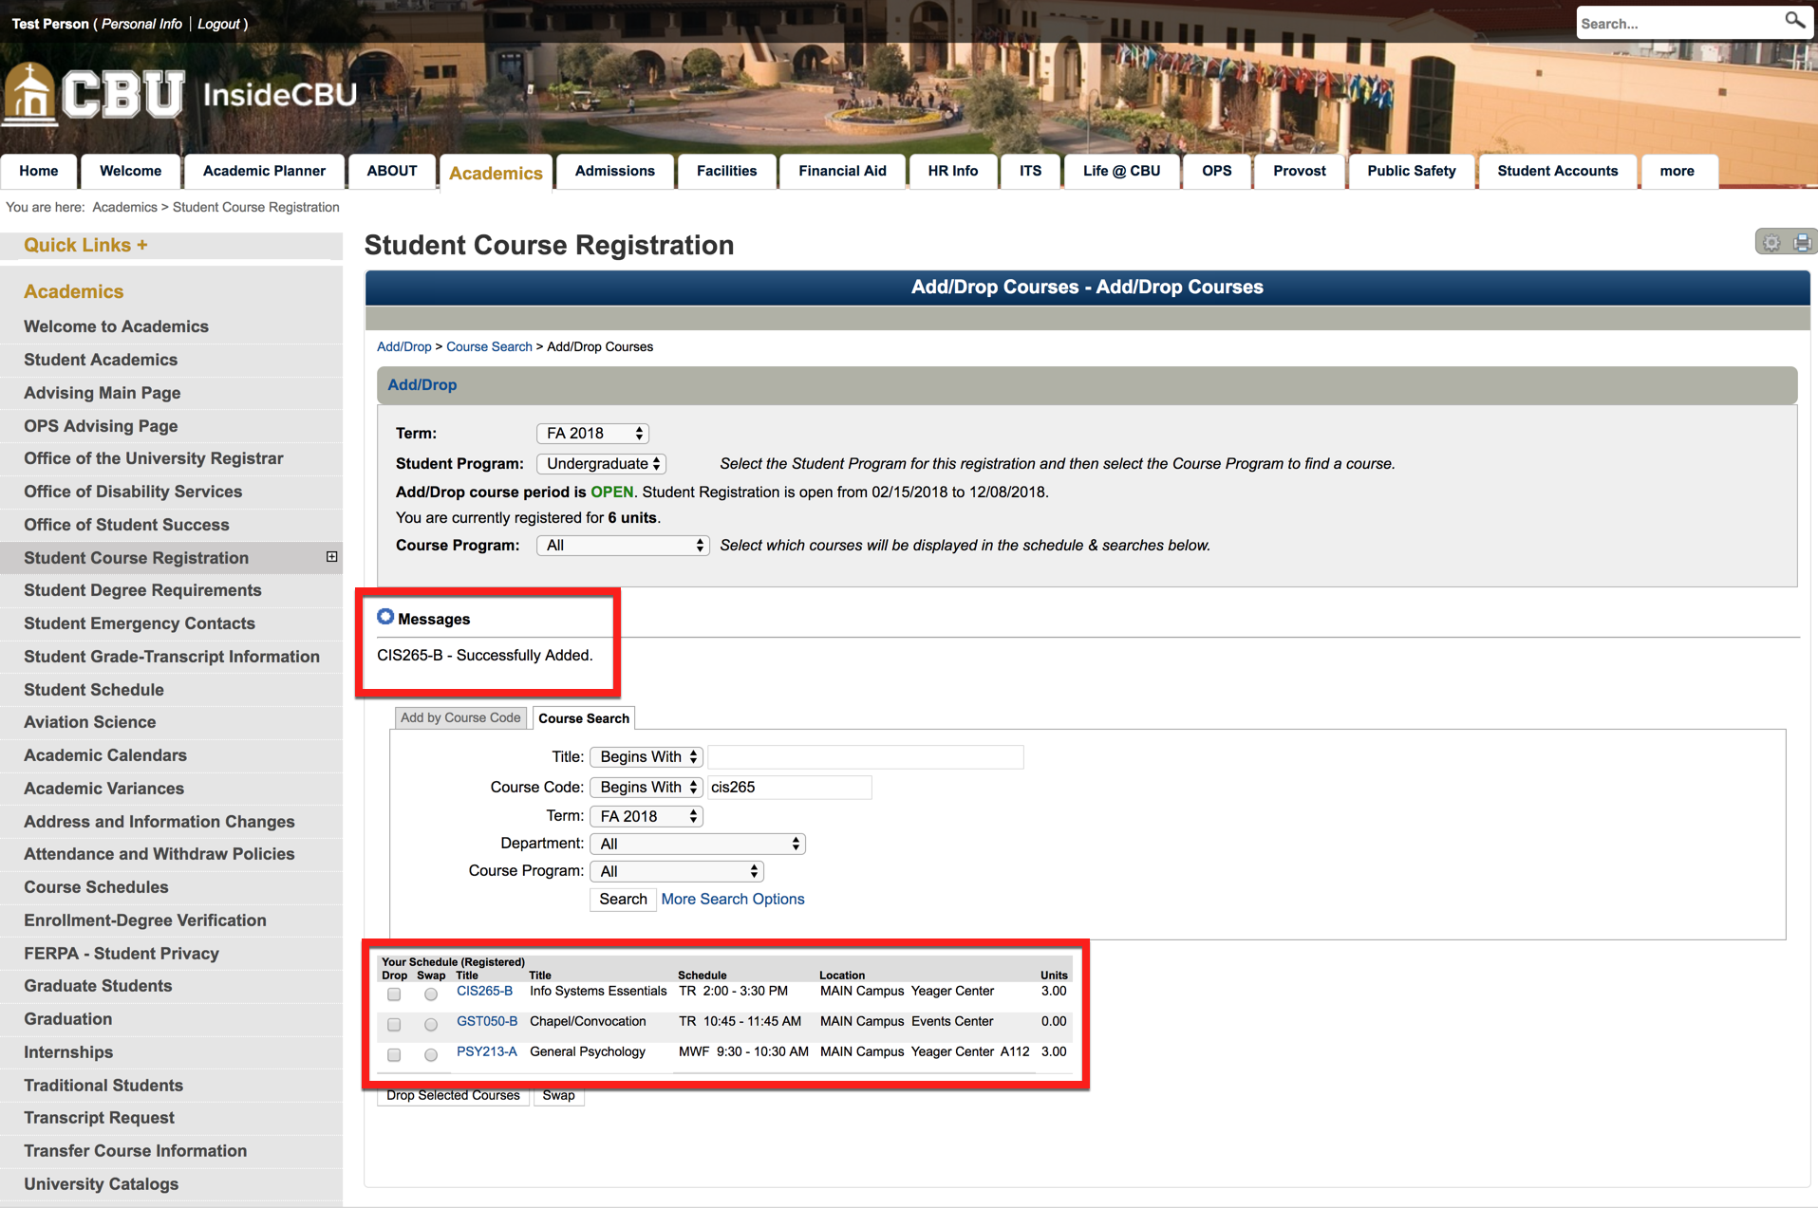Open the Department dropdown
The image size is (1818, 1208).
[698, 844]
